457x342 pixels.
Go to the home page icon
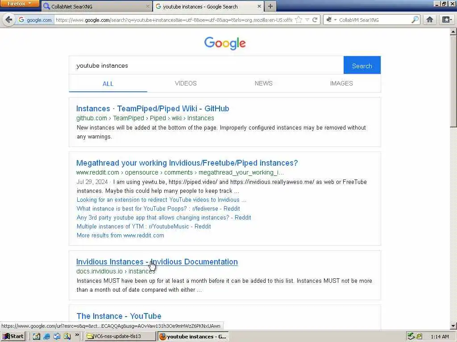[x=429, y=20]
